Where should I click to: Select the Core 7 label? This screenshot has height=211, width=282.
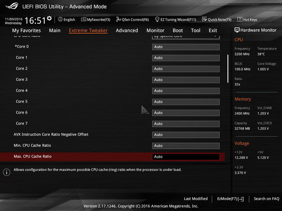[x=22, y=123]
